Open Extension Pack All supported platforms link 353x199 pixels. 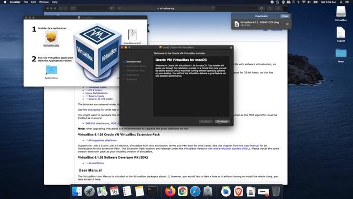click(x=103, y=140)
